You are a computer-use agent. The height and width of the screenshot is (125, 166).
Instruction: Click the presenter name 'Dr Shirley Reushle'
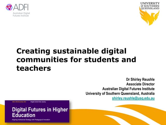[x=140, y=79]
